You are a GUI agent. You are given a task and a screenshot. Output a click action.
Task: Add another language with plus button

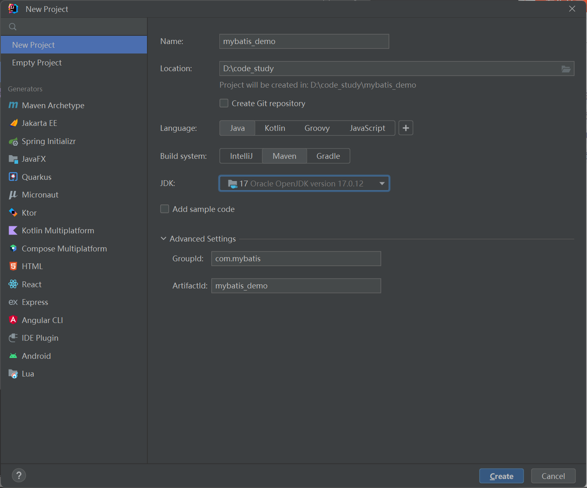coord(406,128)
